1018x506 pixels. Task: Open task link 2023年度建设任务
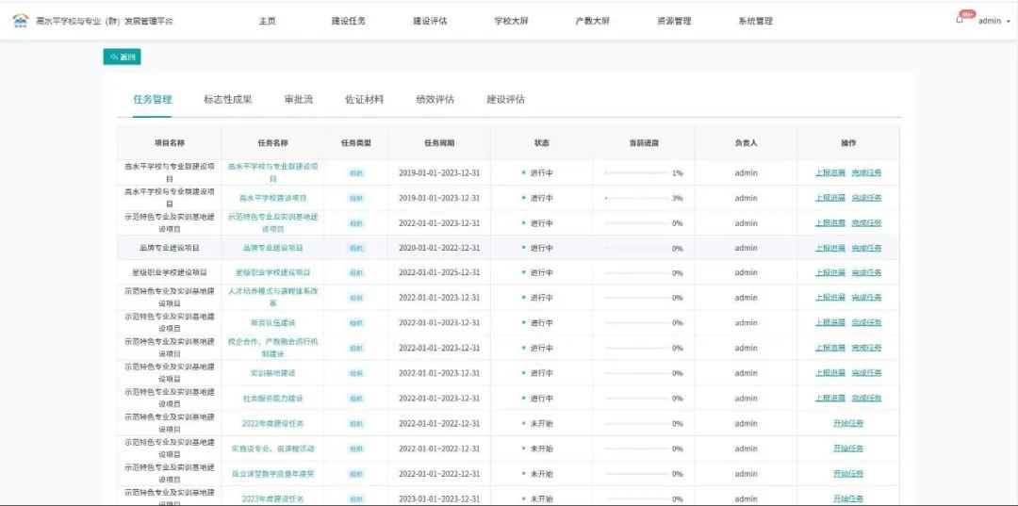point(272,498)
